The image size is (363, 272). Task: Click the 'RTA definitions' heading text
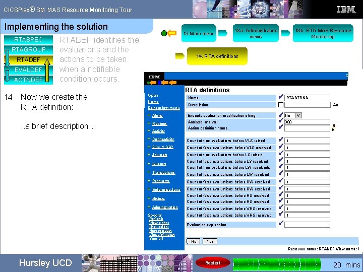click(x=207, y=90)
